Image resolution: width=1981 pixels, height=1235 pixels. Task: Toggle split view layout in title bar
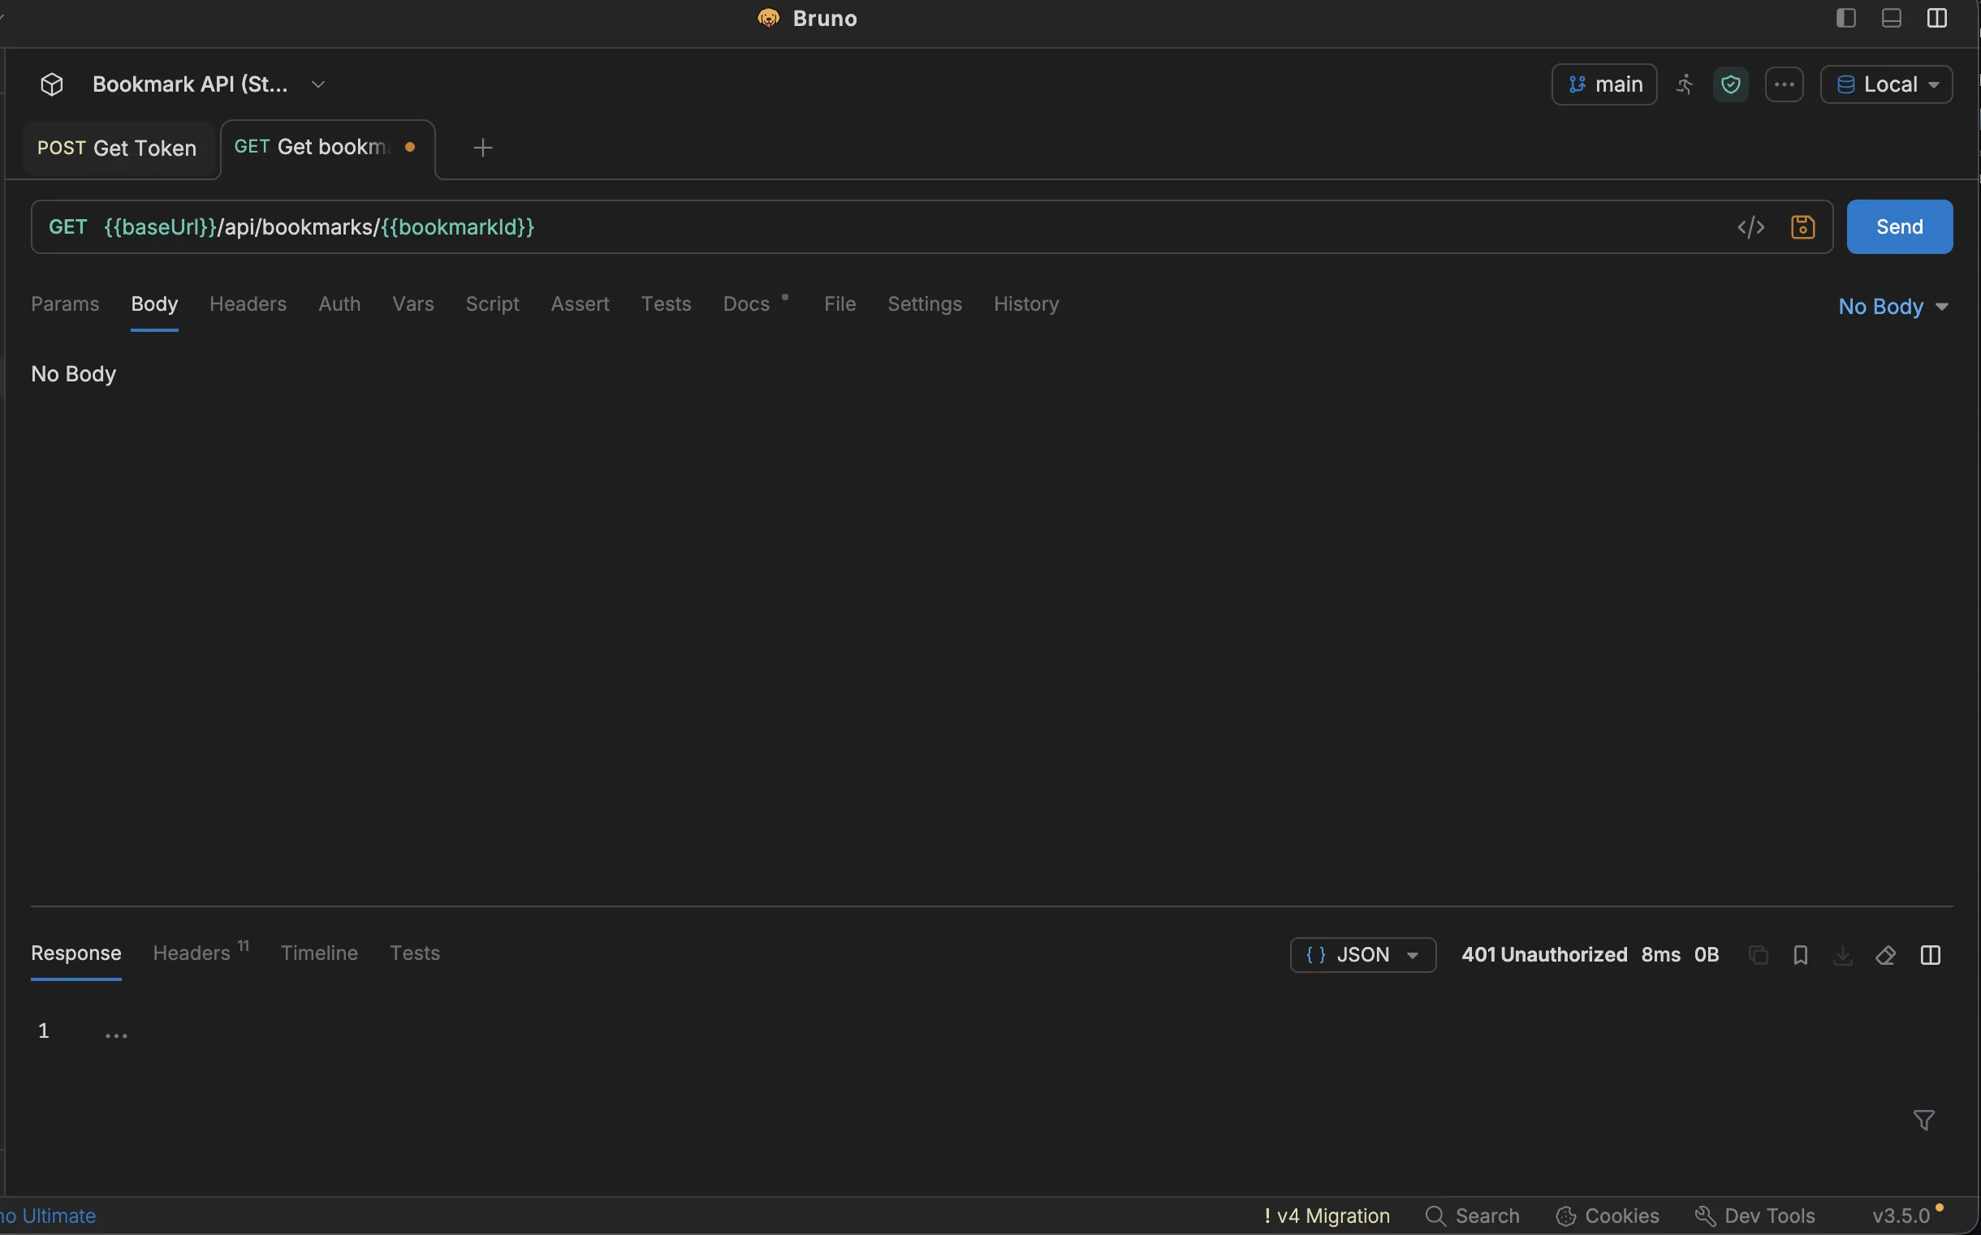click(1936, 18)
